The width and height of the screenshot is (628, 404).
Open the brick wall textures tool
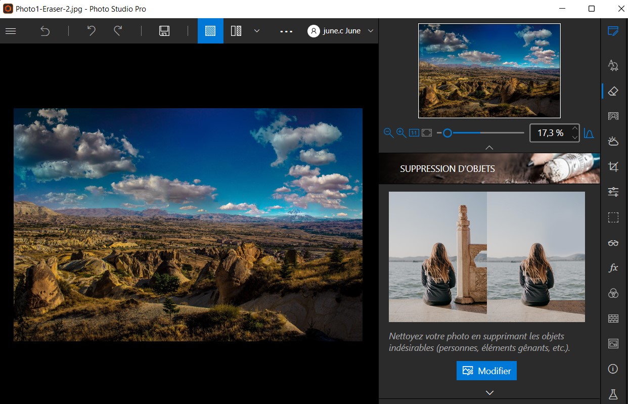(x=613, y=319)
